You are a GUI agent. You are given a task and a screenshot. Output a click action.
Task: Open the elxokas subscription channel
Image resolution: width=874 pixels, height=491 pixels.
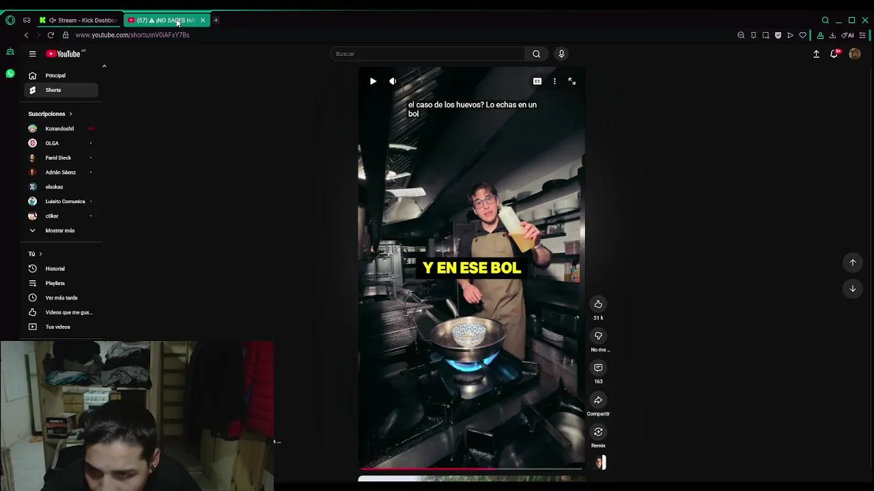[61, 187]
